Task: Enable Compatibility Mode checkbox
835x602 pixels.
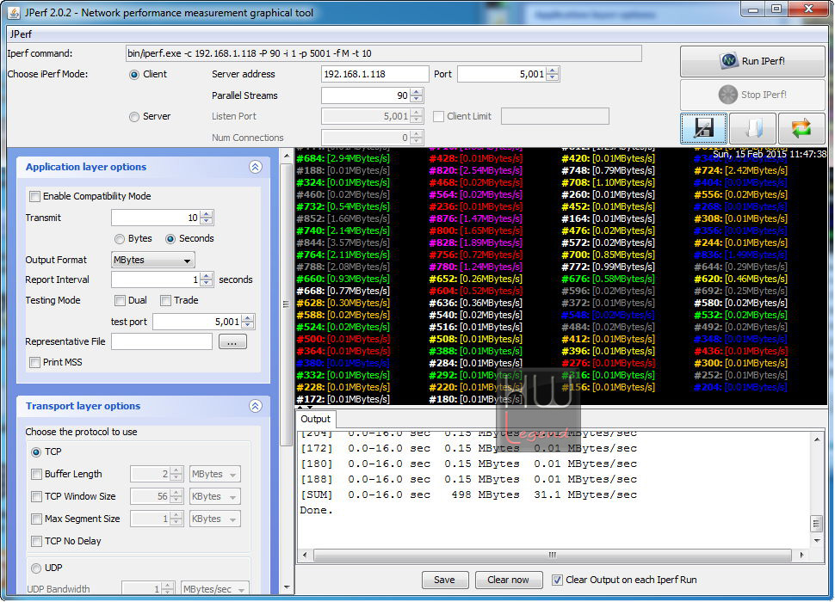Action: pos(35,196)
